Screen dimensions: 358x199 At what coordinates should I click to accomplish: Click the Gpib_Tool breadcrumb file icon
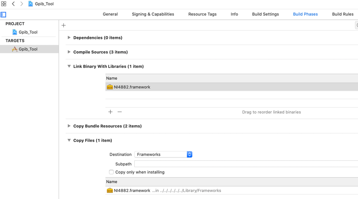point(30,4)
